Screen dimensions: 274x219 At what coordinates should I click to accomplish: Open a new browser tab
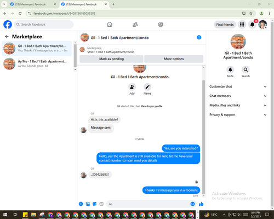point(113,4)
